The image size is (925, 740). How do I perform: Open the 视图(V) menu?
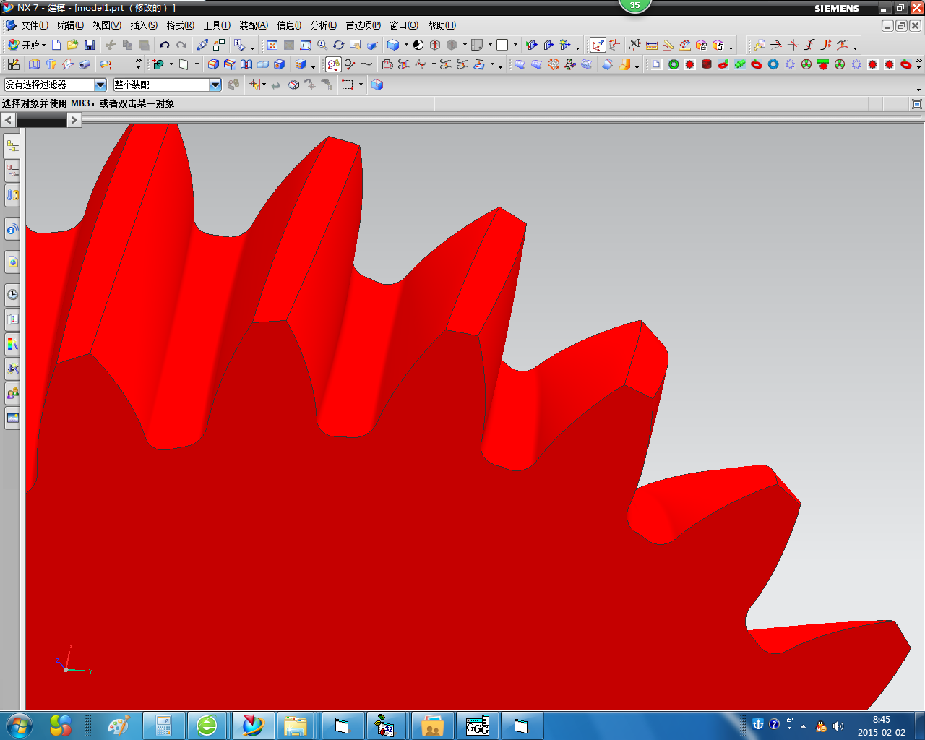[x=107, y=25]
